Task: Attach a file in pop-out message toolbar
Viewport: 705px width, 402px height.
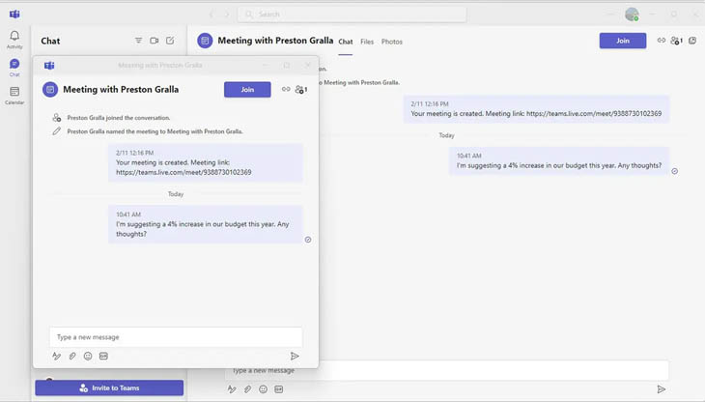Action: (72, 356)
